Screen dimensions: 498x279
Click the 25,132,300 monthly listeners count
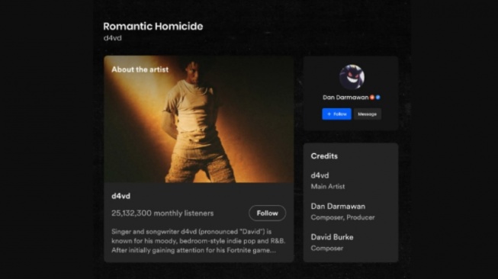click(x=162, y=213)
